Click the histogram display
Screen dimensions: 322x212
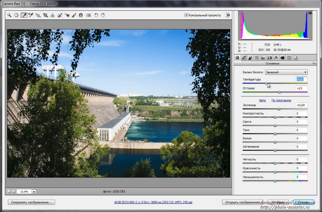(x=275, y=25)
